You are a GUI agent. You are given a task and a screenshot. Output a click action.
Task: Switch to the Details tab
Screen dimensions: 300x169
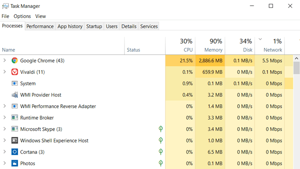(129, 26)
